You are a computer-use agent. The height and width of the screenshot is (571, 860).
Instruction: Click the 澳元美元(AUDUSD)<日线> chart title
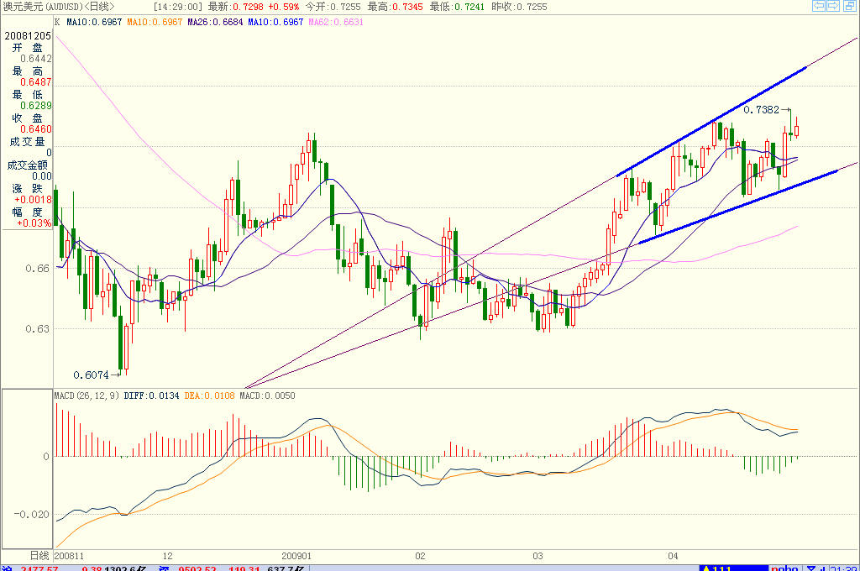point(59,7)
